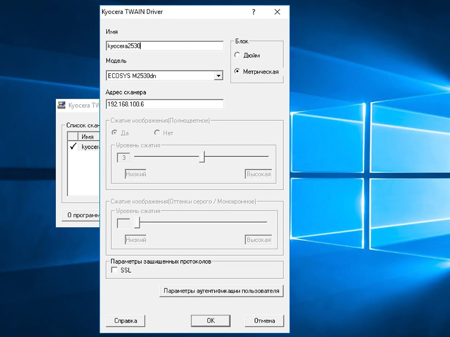Click the full-color compression value box showing 3
This screenshot has width=450, height=337.
[x=124, y=158]
